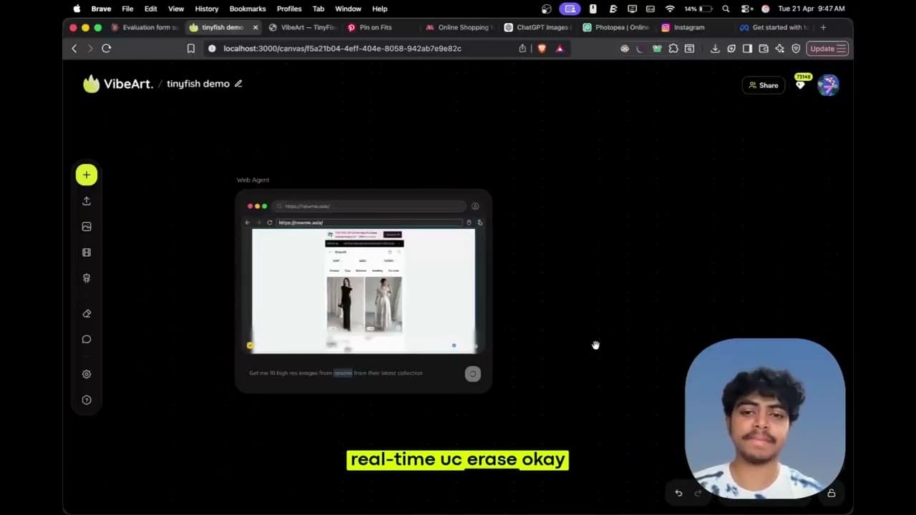Click the lock icon at bottom right
916x515 pixels.
coord(832,493)
